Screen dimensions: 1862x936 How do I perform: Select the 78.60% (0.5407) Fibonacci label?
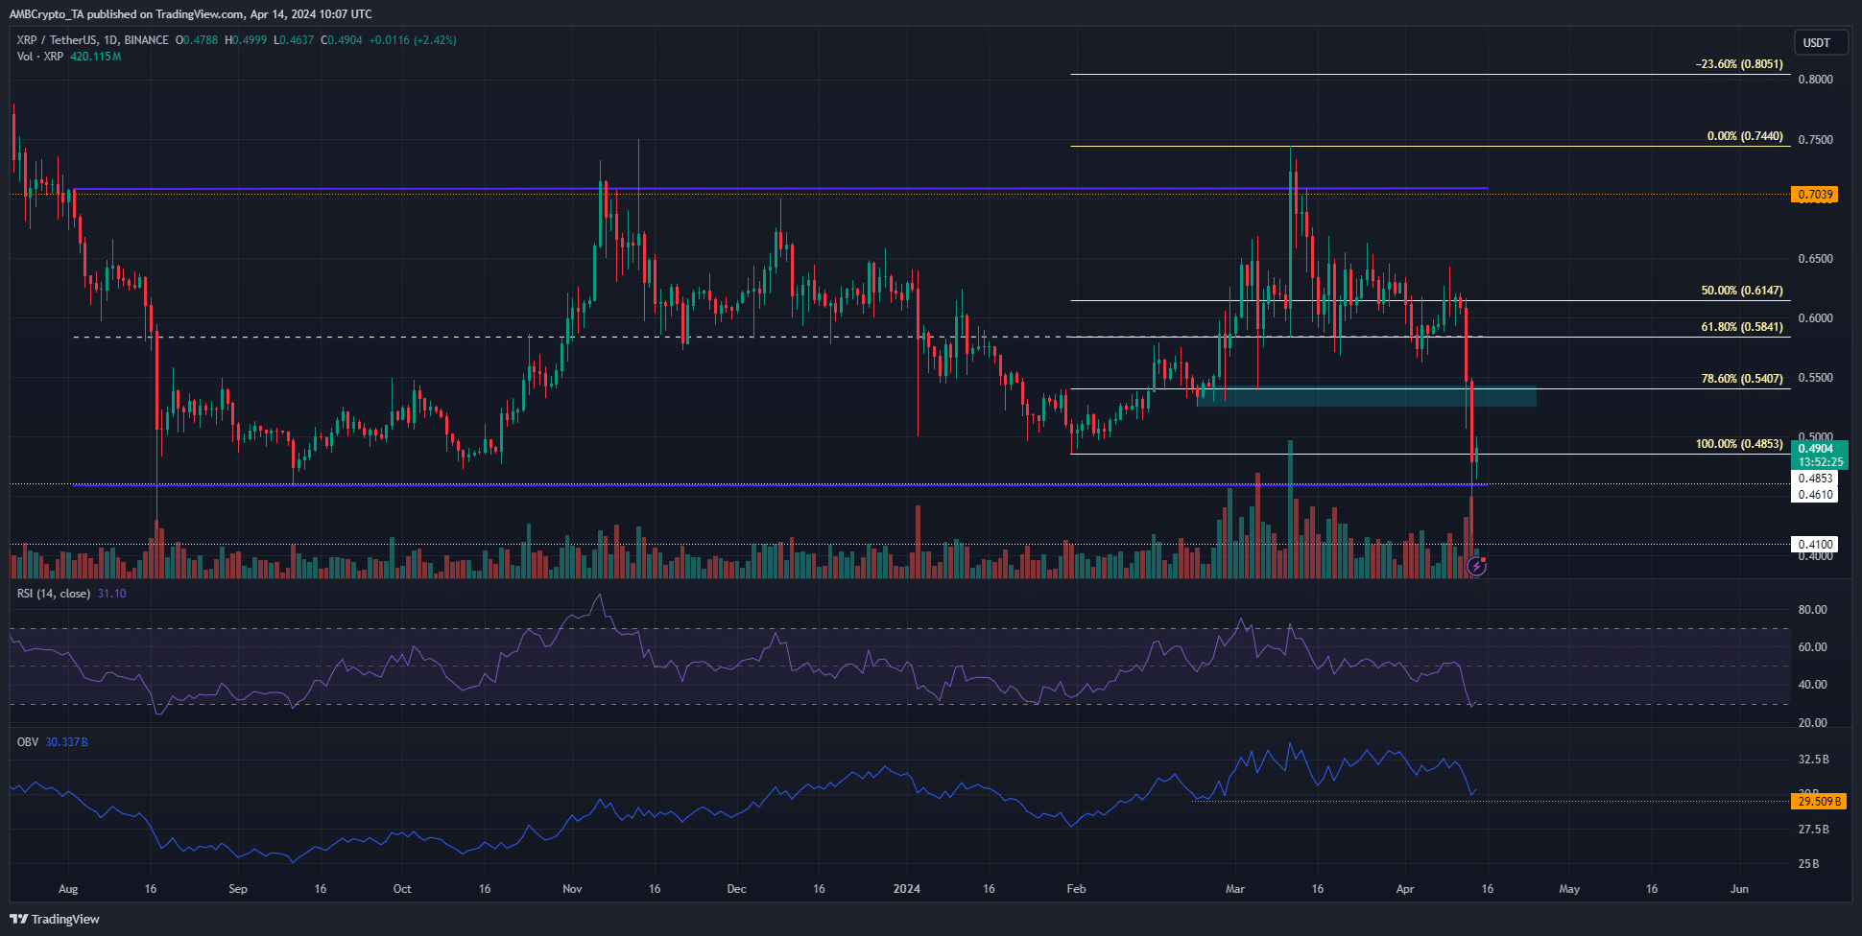[1742, 379]
